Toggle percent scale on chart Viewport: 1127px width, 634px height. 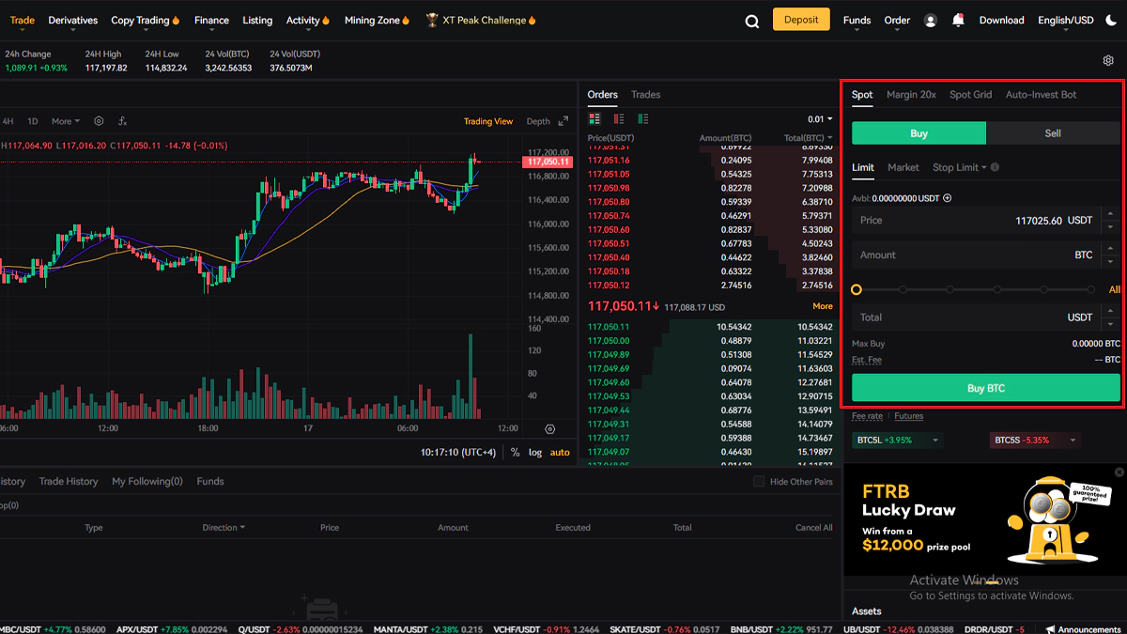[515, 453]
